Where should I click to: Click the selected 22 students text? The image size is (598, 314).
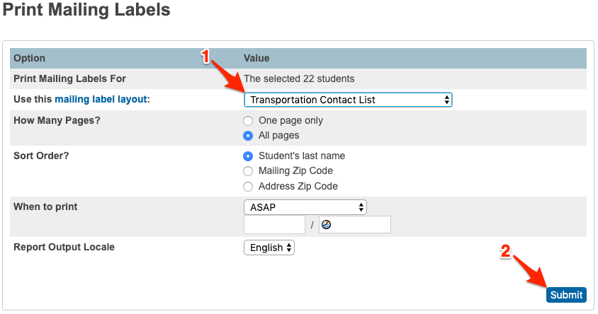[299, 78]
